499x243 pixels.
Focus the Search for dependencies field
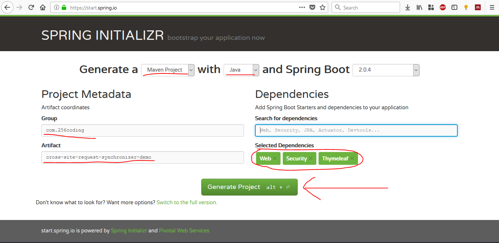356,130
